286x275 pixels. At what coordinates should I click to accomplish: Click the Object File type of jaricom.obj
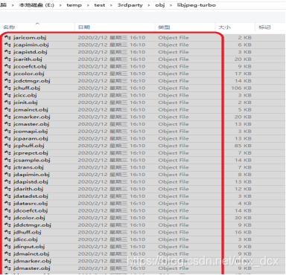[x=174, y=38]
